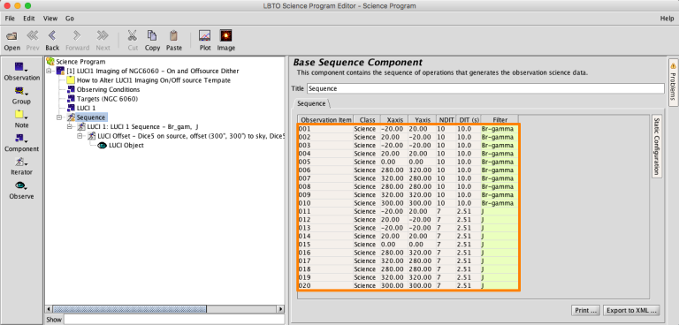
Task: Click the tree horizontal scrollbar thumb
Action: click(x=129, y=309)
